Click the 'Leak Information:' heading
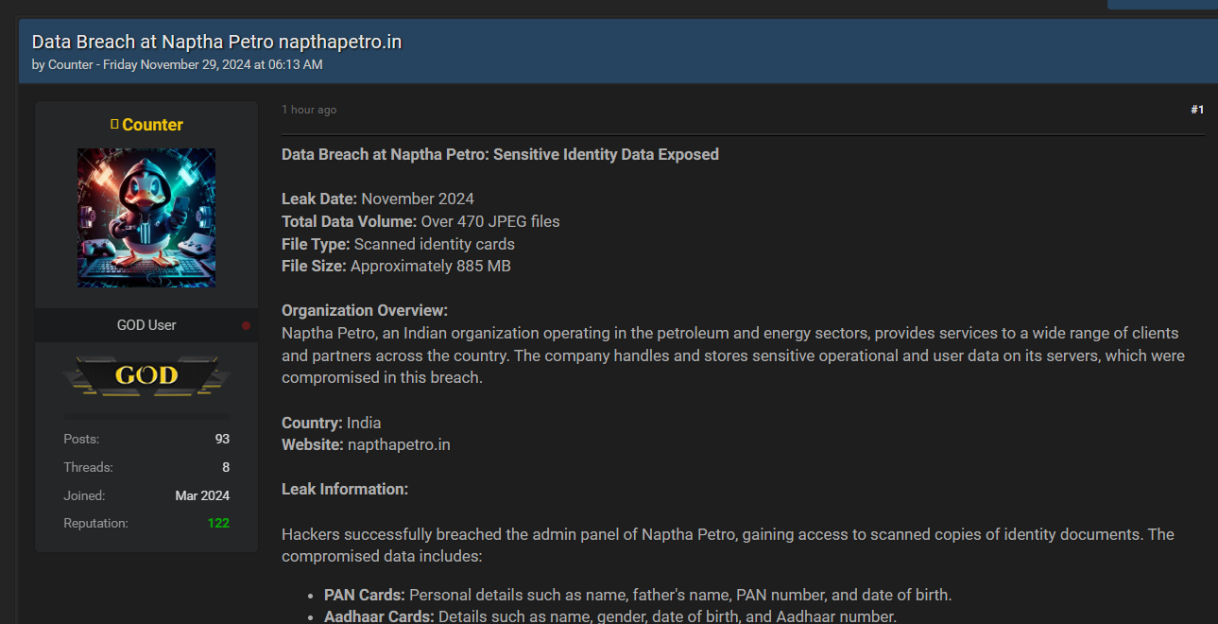 tap(345, 489)
